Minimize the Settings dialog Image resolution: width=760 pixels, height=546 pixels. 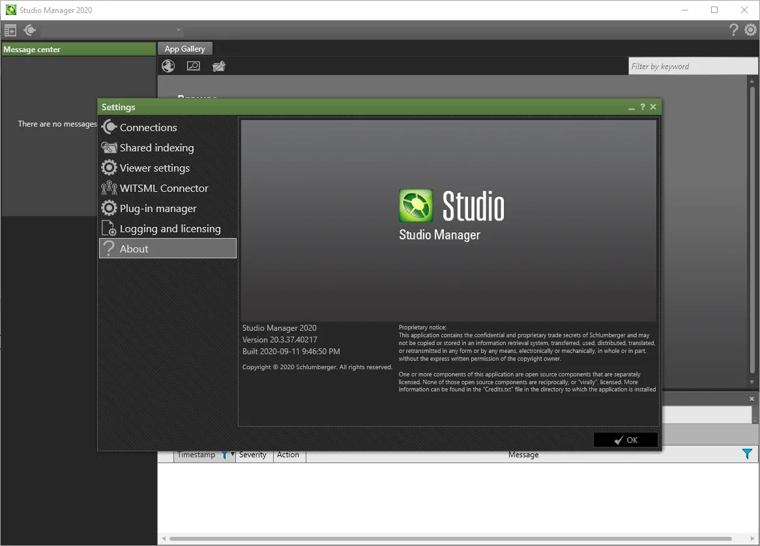coord(631,107)
